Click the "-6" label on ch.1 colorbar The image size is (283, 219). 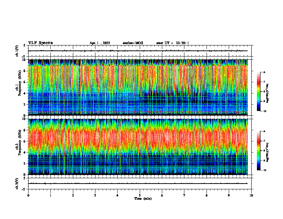[x=264, y=72]
